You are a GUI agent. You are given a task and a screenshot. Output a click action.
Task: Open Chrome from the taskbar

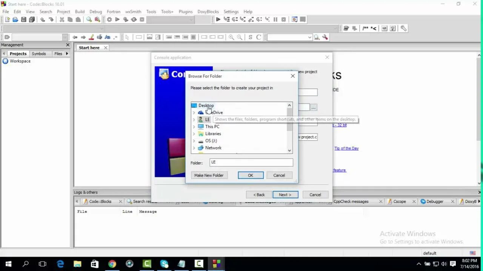pos(112,264)
